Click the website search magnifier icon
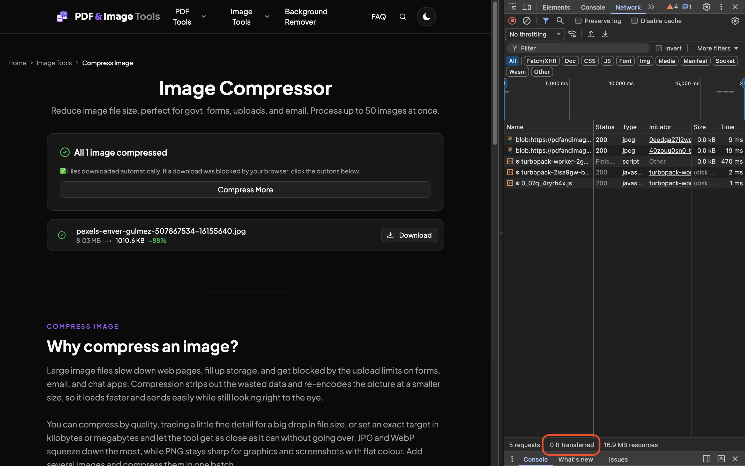745x466 pixels. [x=403, y=17]
